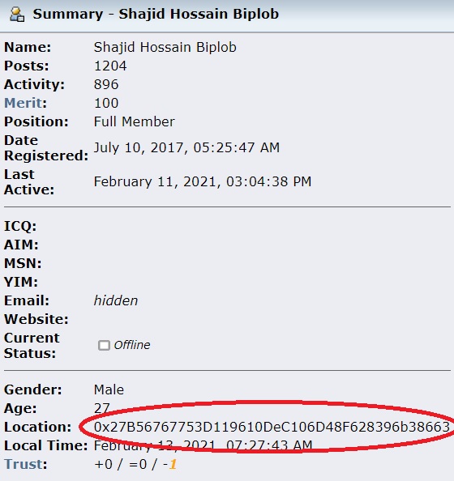This screenshot has width=454, height=481.
Task: Click the Activity value 896
Action: 106,85
